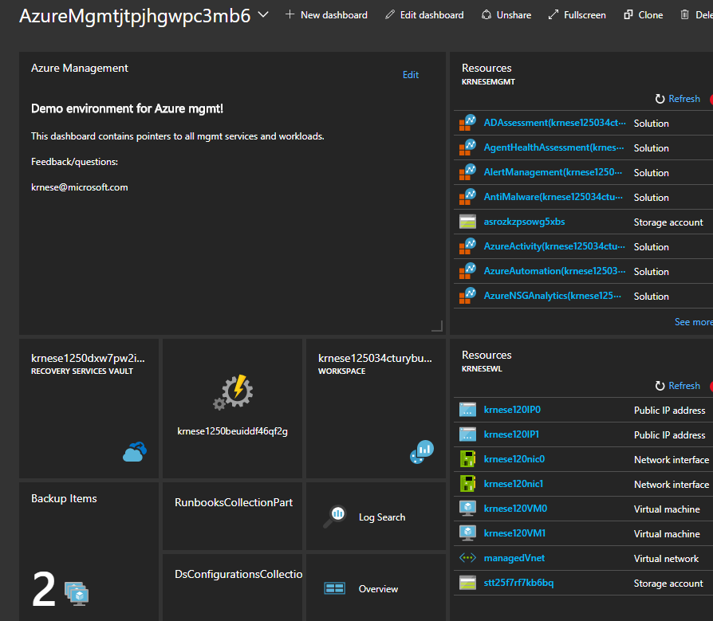Viewport: 713px width, 621px height.
Task: Click the Refresh icon in KRNESEMGMT tile
Action: point(660,99)
